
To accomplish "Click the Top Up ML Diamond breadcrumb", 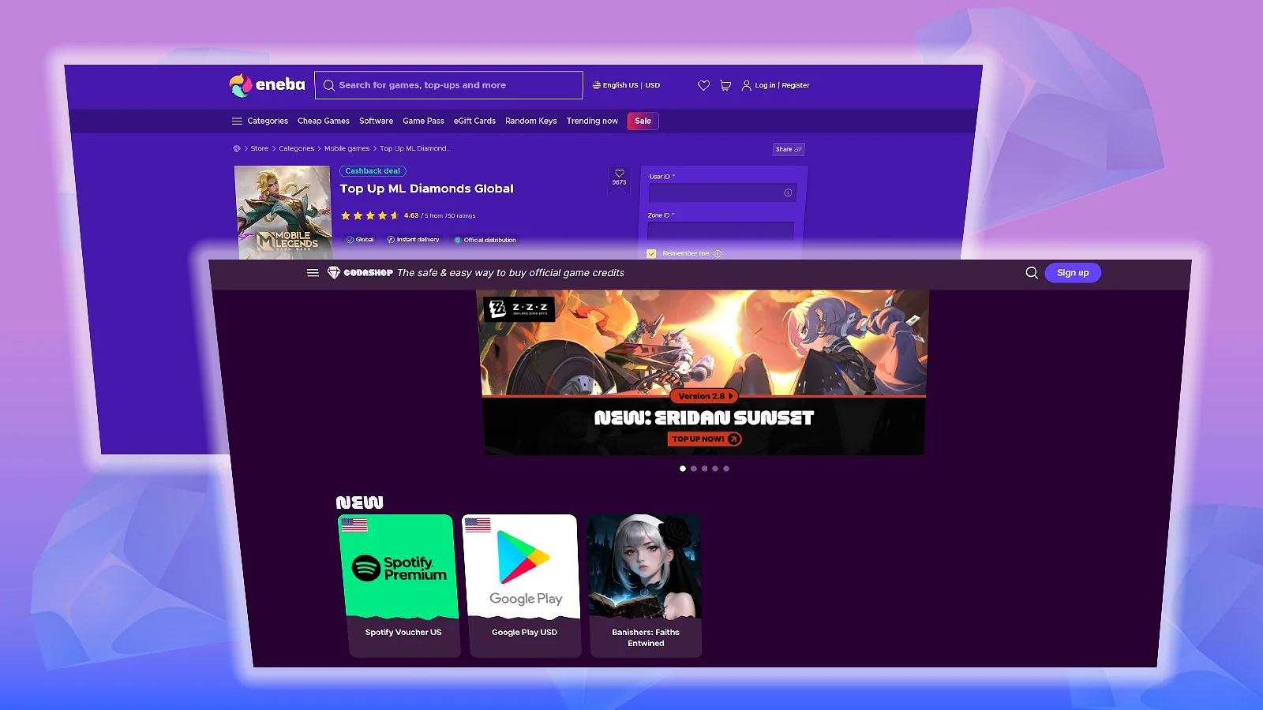I will (x=415, y=148).
